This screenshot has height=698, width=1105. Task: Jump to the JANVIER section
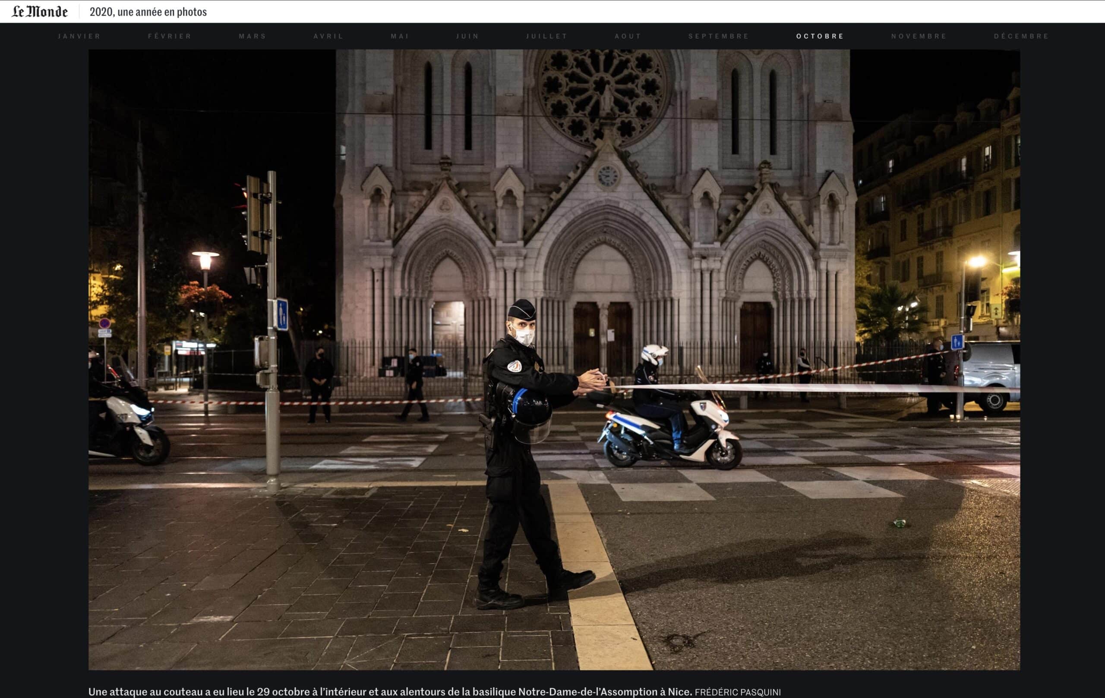point(79,36)
